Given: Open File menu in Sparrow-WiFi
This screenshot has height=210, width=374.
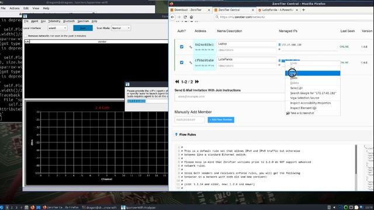Looking at the screenshot, I should point(26,21).
